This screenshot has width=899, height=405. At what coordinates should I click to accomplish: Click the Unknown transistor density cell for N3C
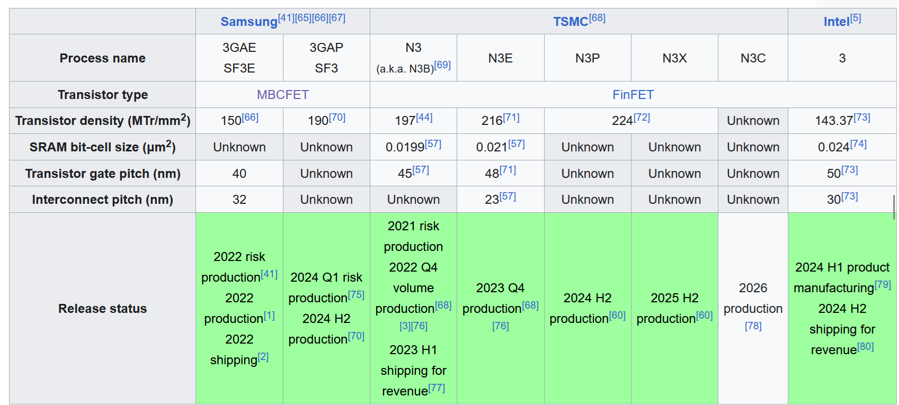[x=753, y=121]
